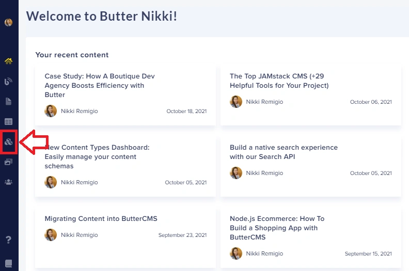Click October 05, 2021 on Search API card
The image size is (409, 271).
coord(371,173)
